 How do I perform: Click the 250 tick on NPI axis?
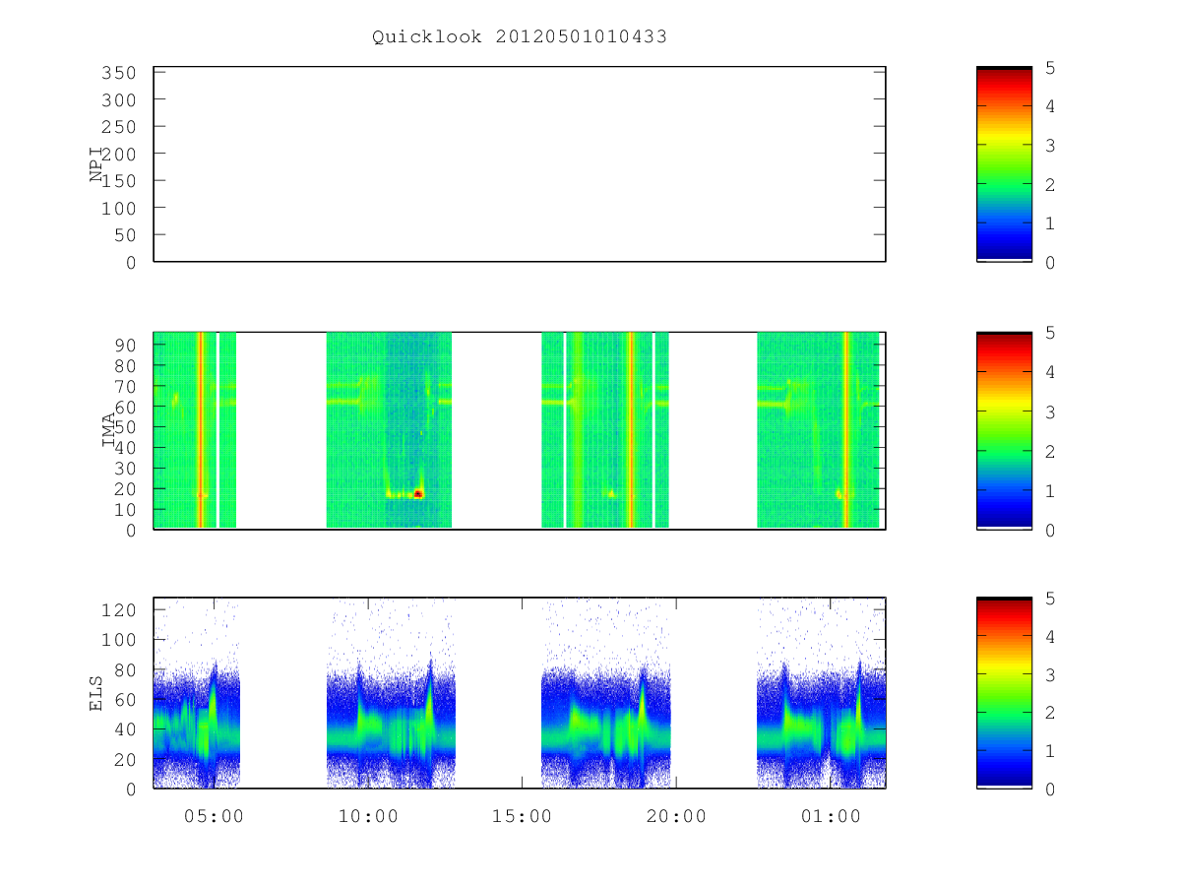[118, 127]
